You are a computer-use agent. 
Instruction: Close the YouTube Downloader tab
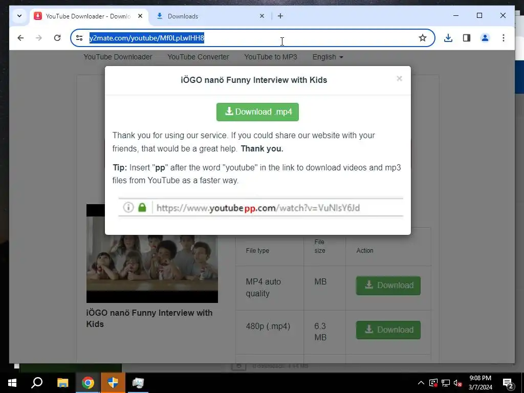pyautogui.click(x=140, y=16)
